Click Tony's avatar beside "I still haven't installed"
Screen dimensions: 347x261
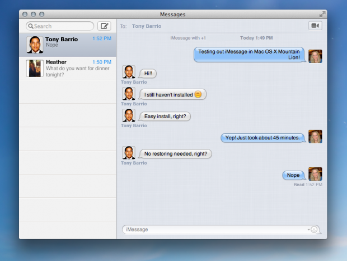click(x=129, y=94)
